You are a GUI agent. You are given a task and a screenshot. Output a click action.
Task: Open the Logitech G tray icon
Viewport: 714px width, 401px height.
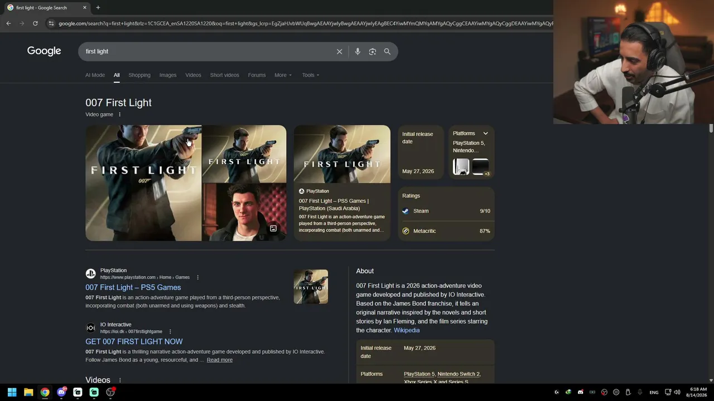pyautogui.click(x=556, y=392)
